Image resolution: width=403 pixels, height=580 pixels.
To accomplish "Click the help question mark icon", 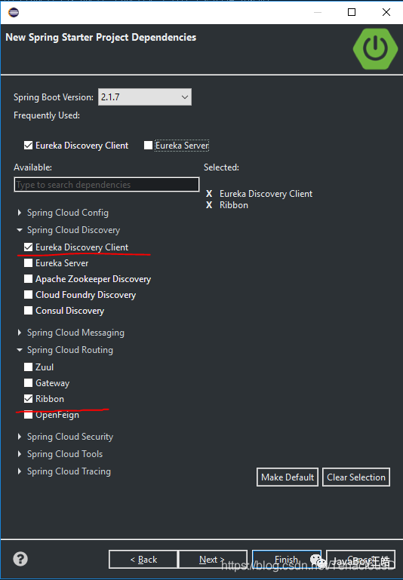I will [20, 559].
